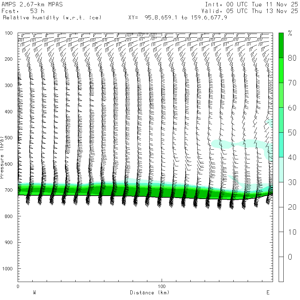Click the colorbar value '60'
Image resolution: width=300 pixels, height=300 pixels.
pyautogui.click(x=292, y=108)
